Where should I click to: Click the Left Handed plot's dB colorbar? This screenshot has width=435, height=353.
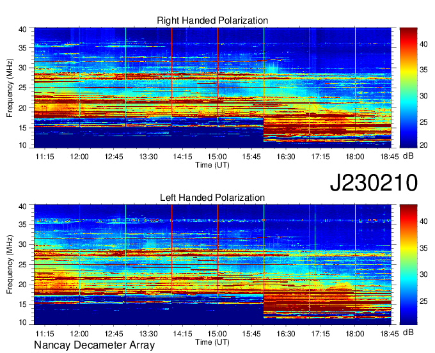pos(408,265)
